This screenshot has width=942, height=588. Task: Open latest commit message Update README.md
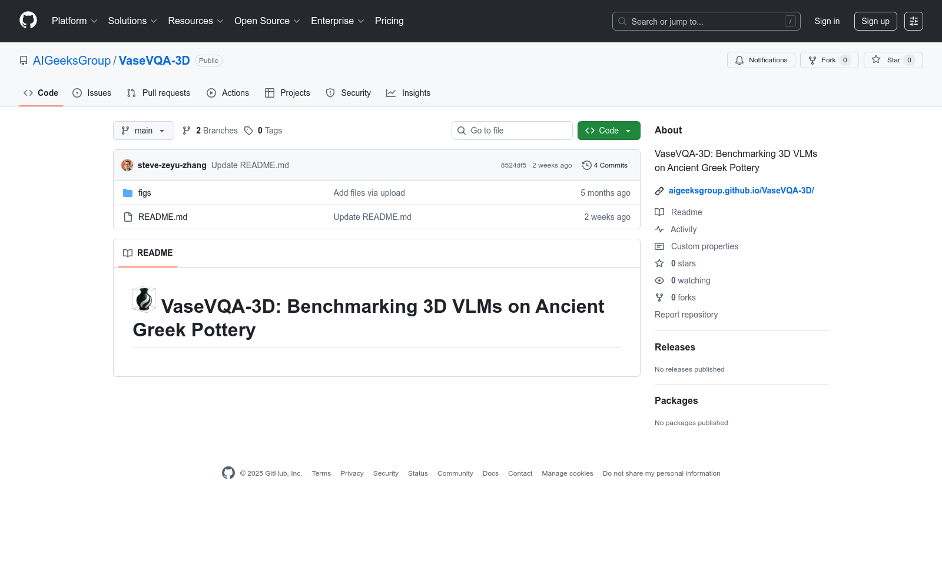[250, 165]
